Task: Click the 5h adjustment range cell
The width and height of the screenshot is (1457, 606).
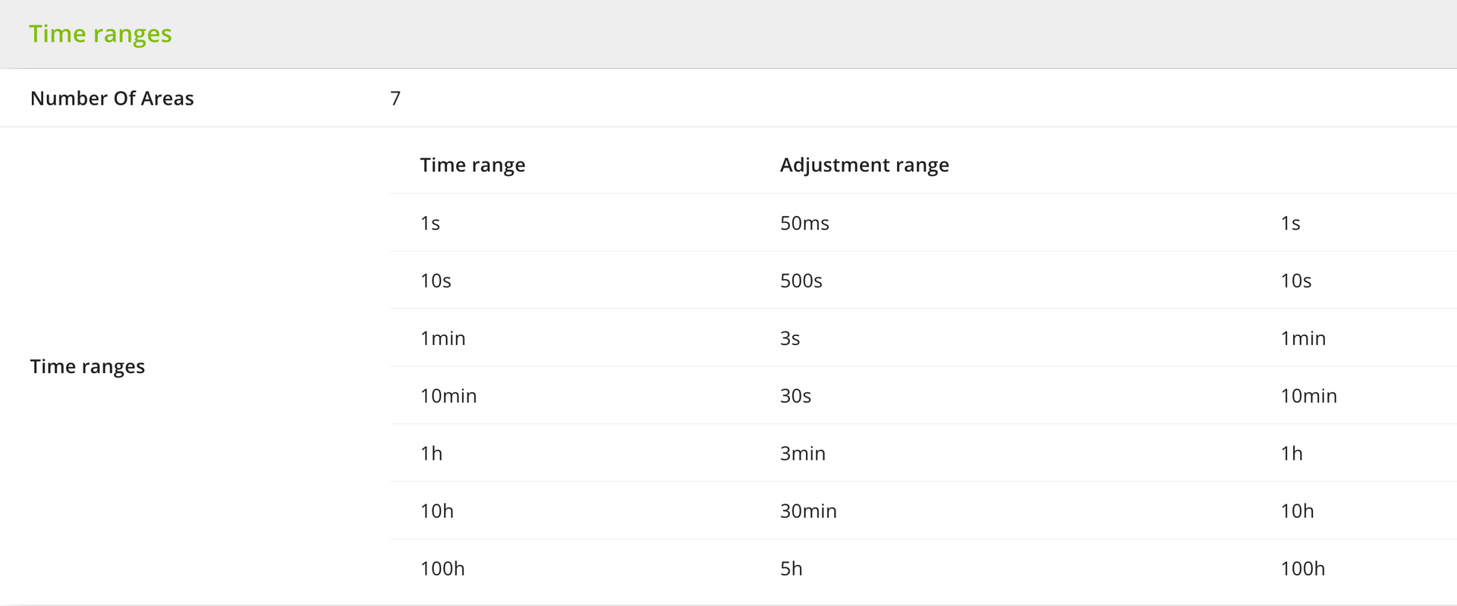Action: point(791,569)
